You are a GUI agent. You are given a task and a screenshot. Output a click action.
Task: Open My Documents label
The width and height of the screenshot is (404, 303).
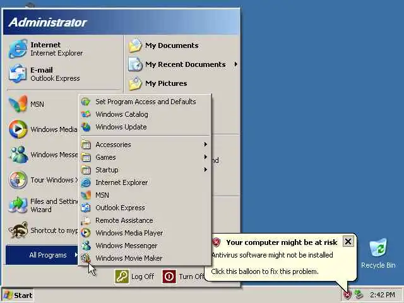pos(172,45)
